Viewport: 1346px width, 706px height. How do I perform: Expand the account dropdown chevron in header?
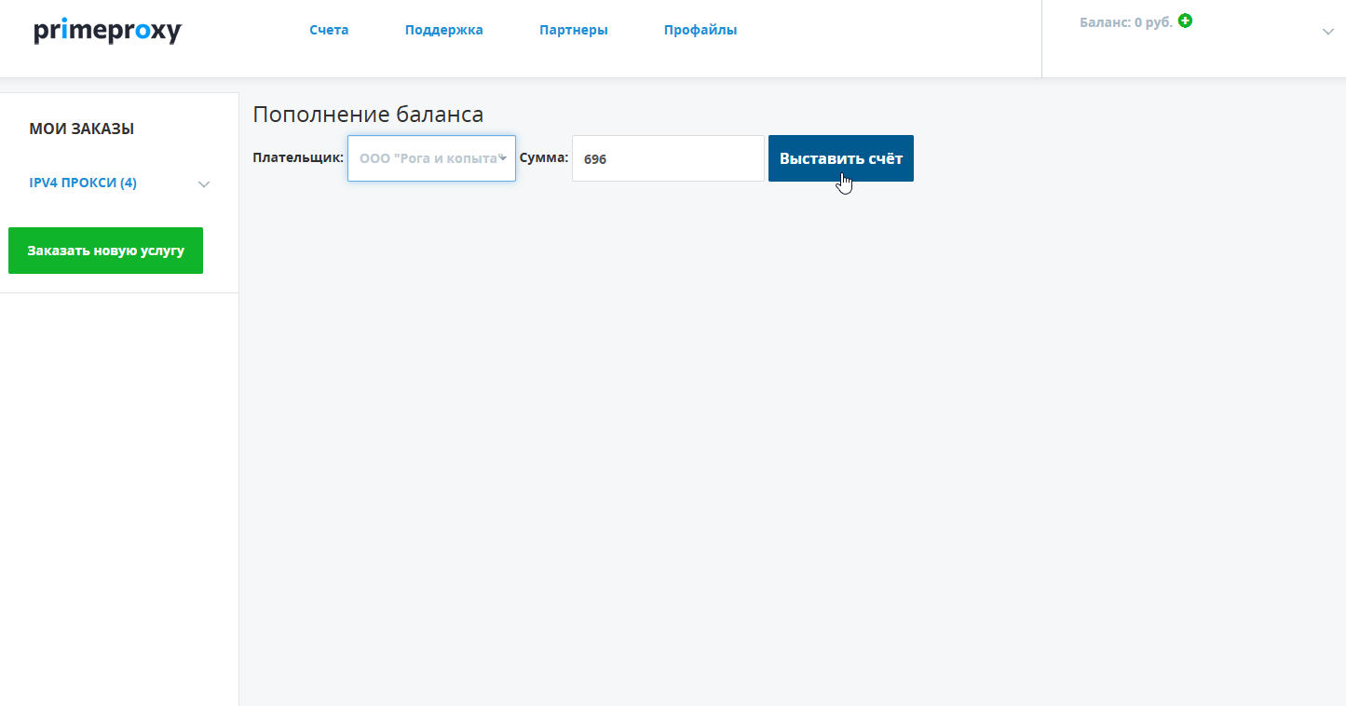[x=1328, y=32]
